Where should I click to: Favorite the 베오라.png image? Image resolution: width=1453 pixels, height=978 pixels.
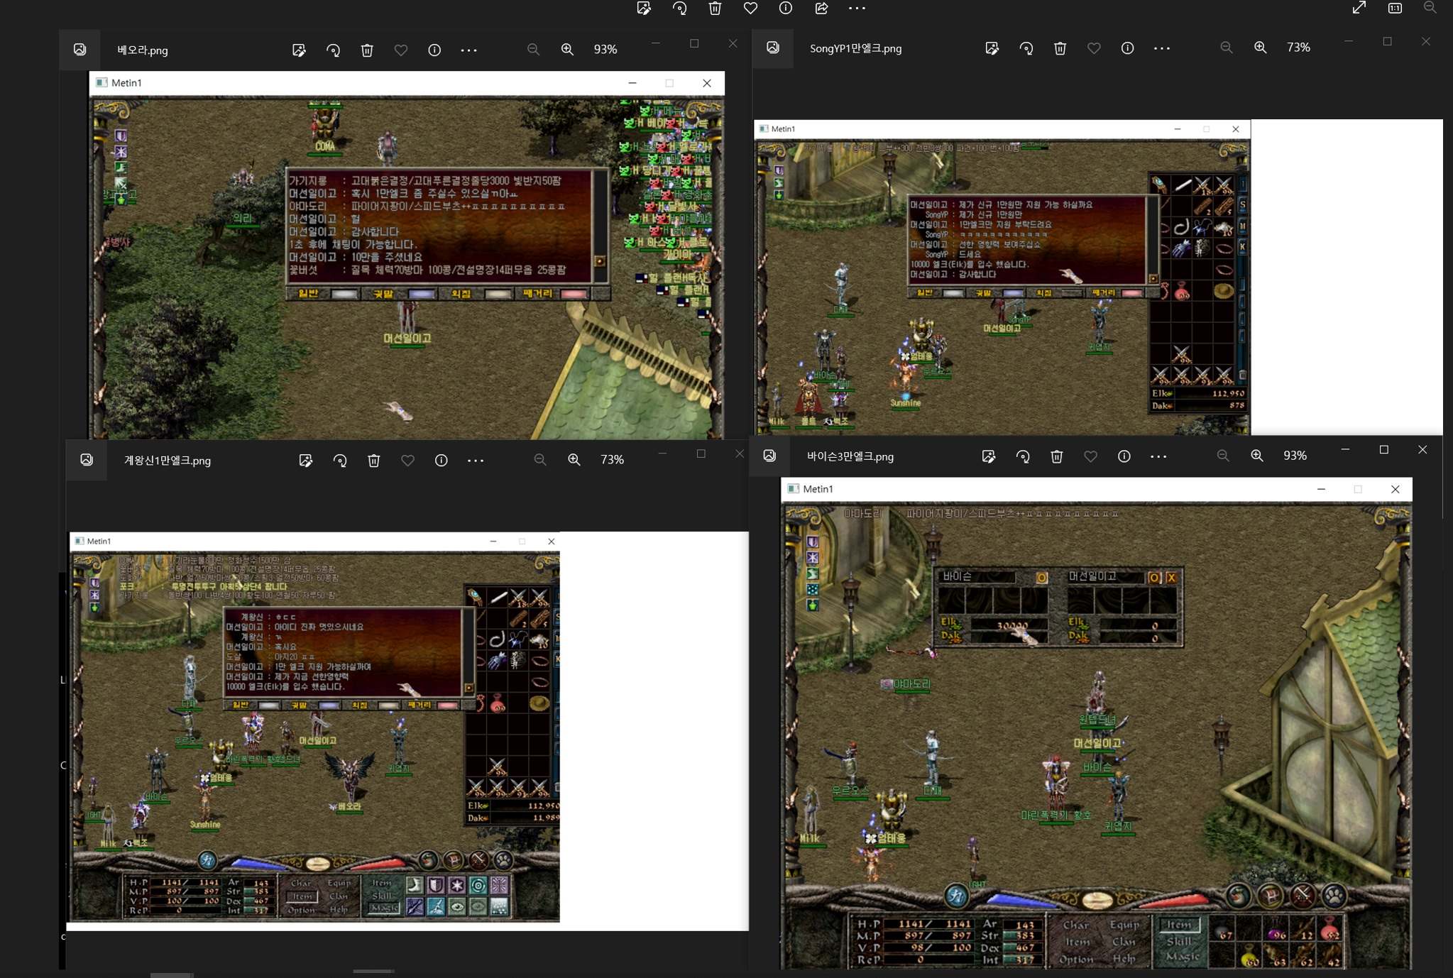pyautogui.click(x=401, y=50)
